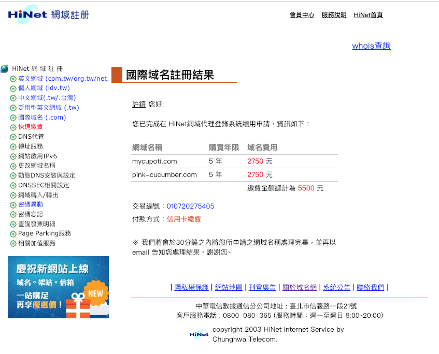Click the bullet icon beside DNS代管

tap(13, 137)
